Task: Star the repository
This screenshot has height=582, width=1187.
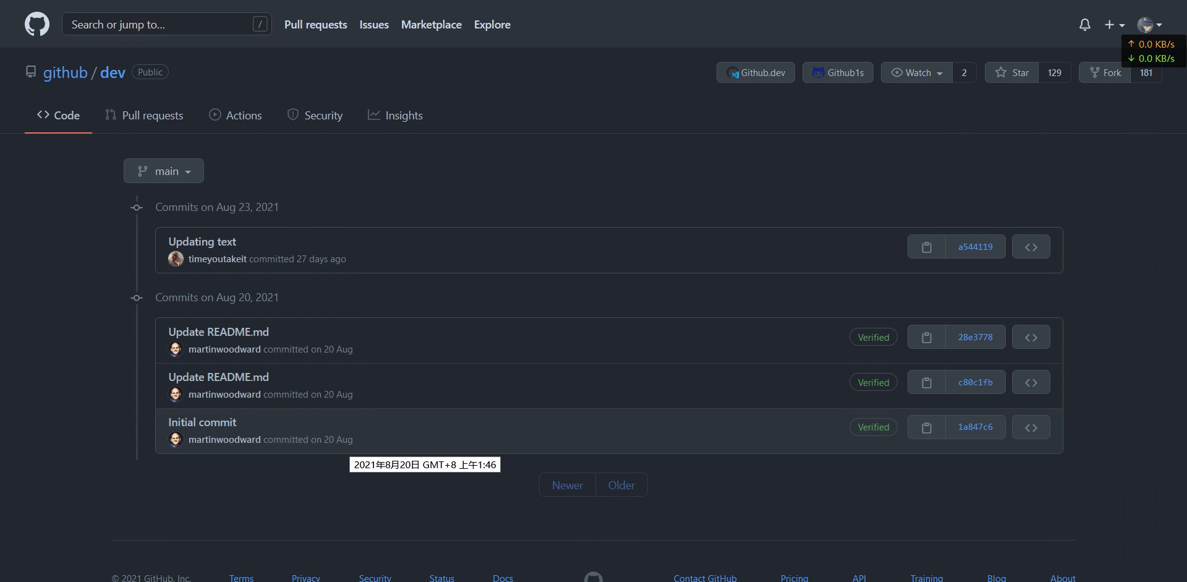Action: click(x=1011, y=72)
